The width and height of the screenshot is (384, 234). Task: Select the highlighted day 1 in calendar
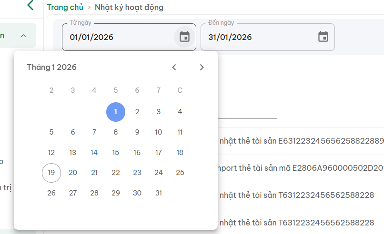tap(116, 112)
